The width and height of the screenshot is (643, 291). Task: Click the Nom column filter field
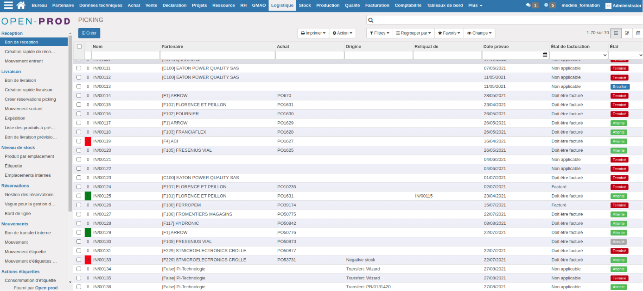tap(125, 55)
